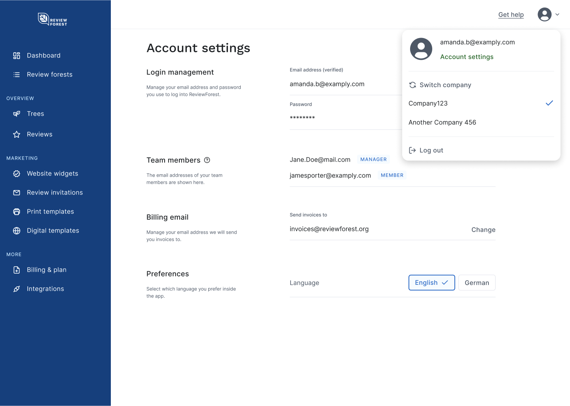Click the Review invitations envelope icon
This screenshot has width=570, height=406.
click(x=17, y=193)
